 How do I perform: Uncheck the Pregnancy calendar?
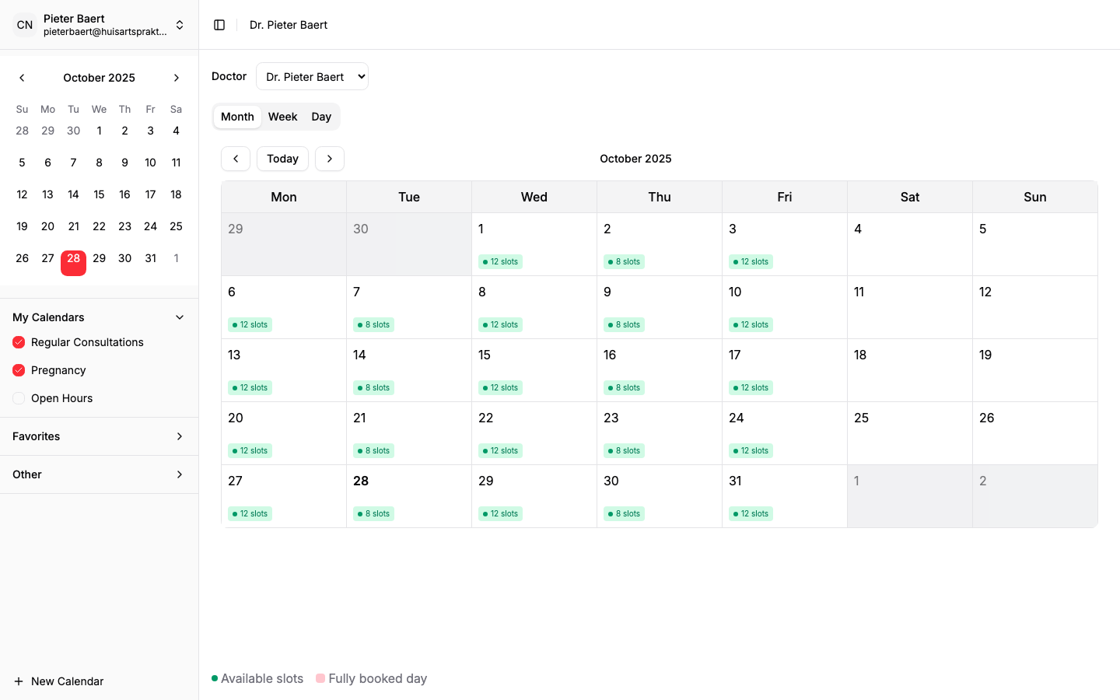coord(18,370)
